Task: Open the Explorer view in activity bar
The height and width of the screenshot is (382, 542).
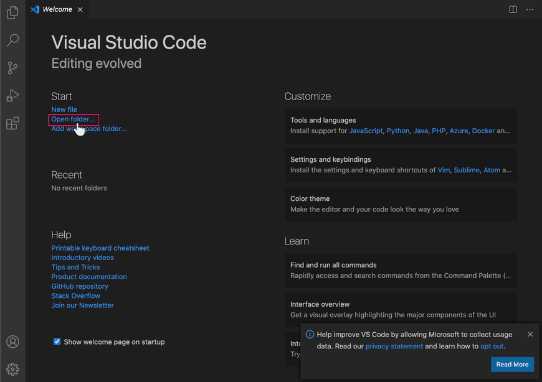Action: click(12, 13)
